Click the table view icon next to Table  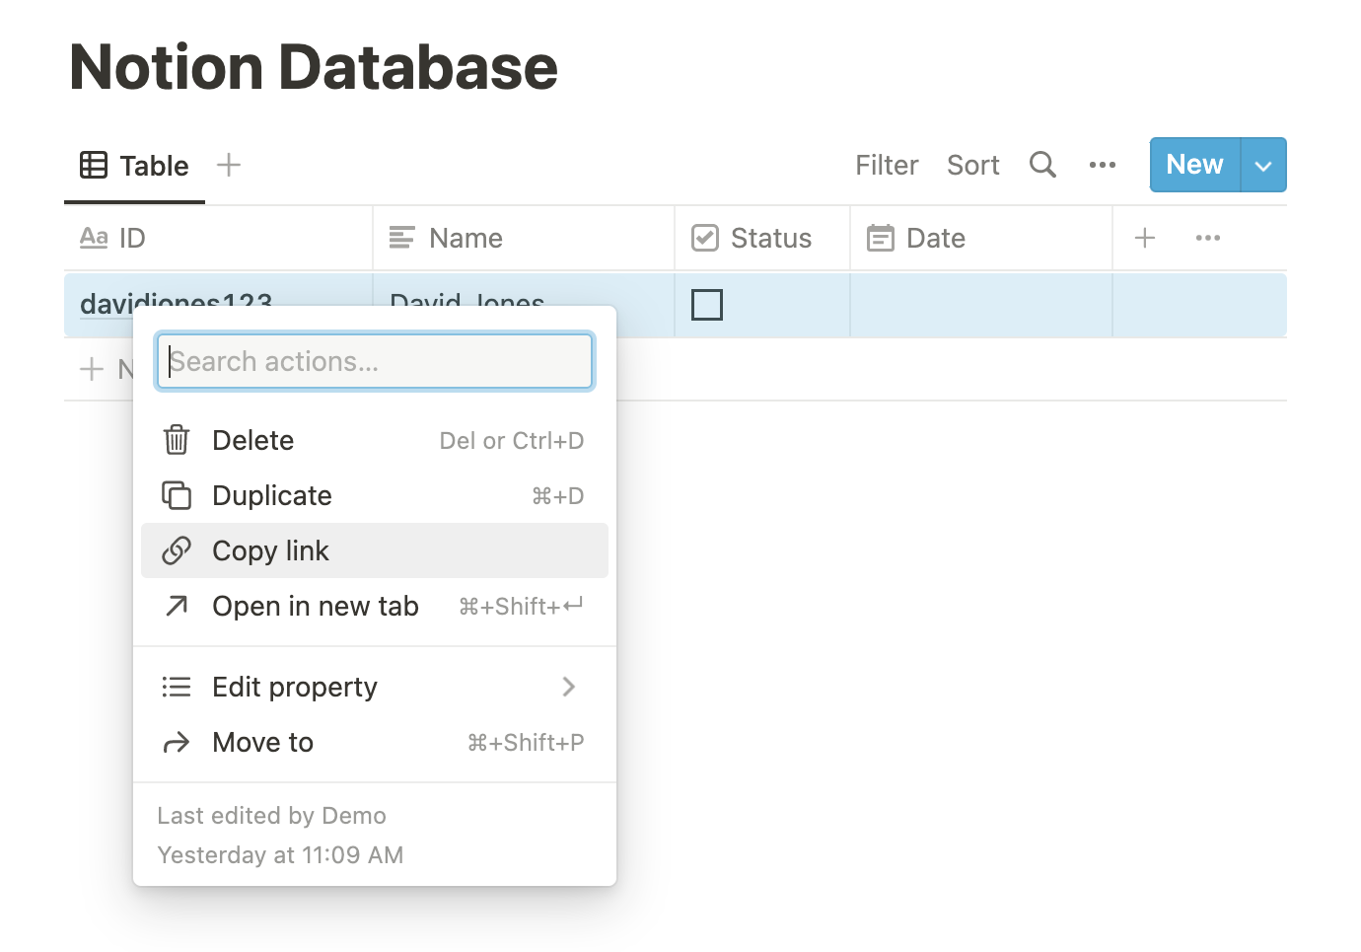tap(94, 165)
